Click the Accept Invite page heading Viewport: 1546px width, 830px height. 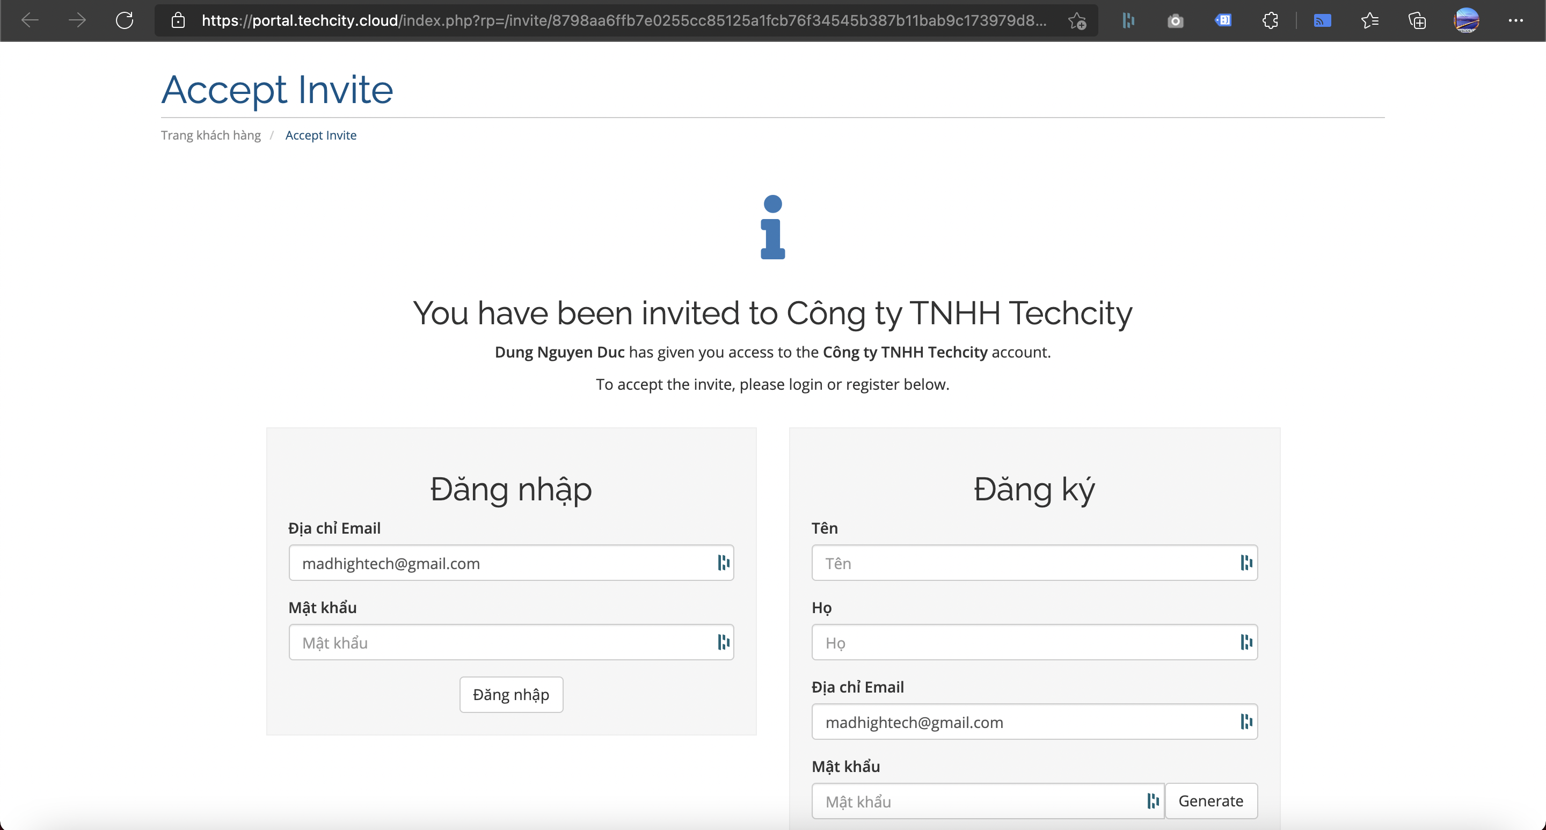click(x=278, y=90)
